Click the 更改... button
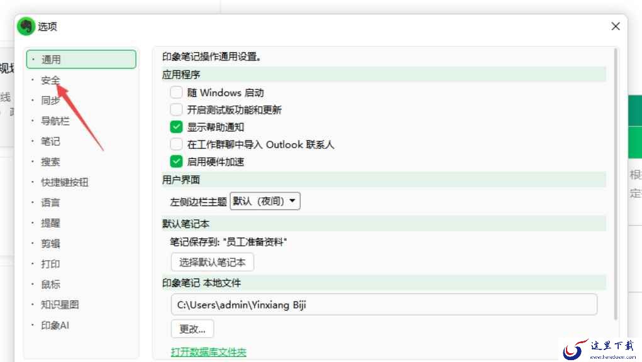The width and height of the screenshot is (642, 362). click(x=192, y=329)
